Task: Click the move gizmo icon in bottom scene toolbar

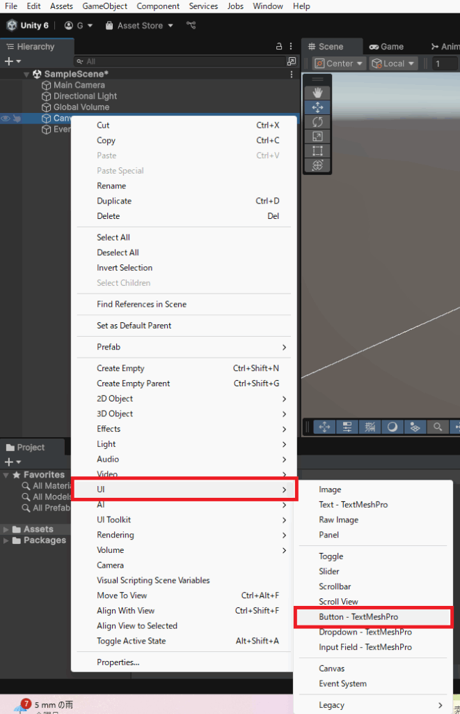Action: click(x=324, y=427)
